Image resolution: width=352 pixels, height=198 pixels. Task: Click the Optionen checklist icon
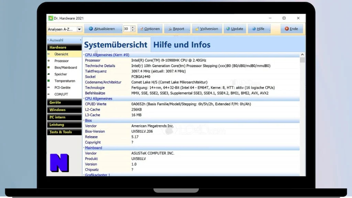coord(141,29)
